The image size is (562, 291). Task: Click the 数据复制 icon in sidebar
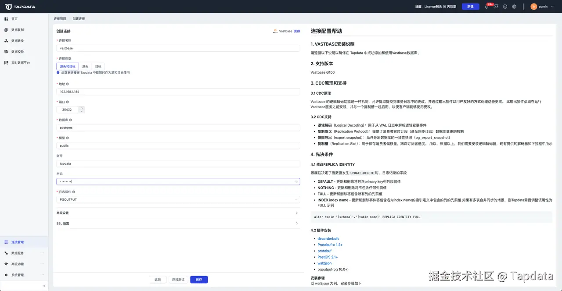coord(6,30)
